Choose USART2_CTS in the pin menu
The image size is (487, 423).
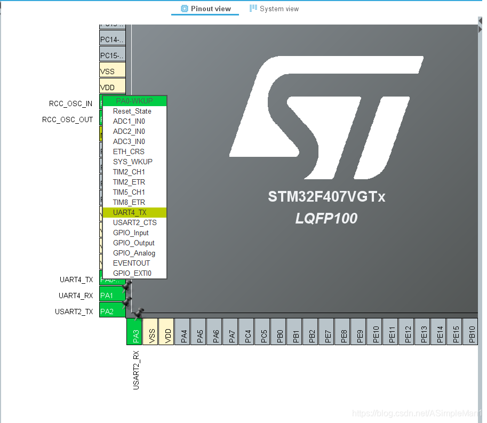click(x=134, y=222)
